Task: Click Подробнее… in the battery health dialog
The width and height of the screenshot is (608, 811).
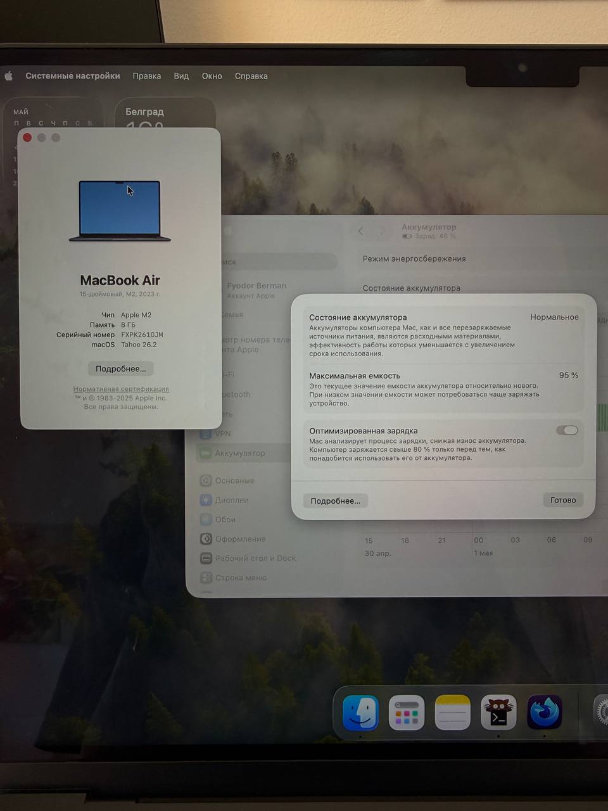Action: click(x=335, y=501)
